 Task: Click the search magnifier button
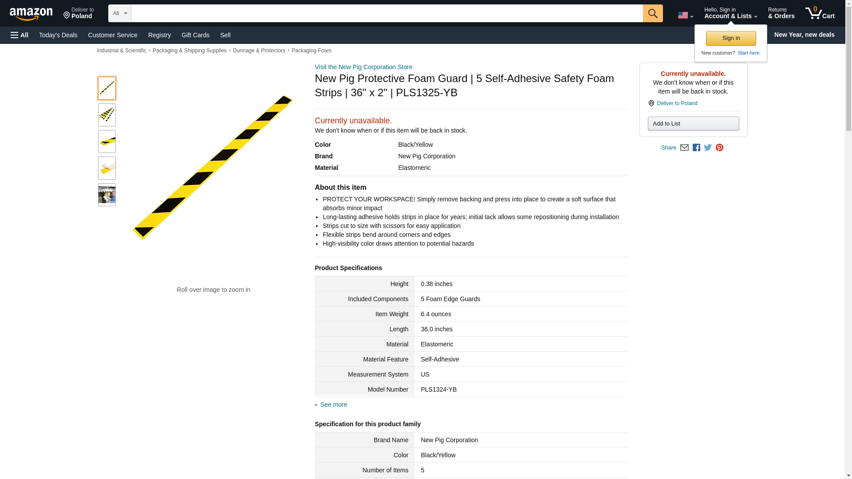[652, 13]
